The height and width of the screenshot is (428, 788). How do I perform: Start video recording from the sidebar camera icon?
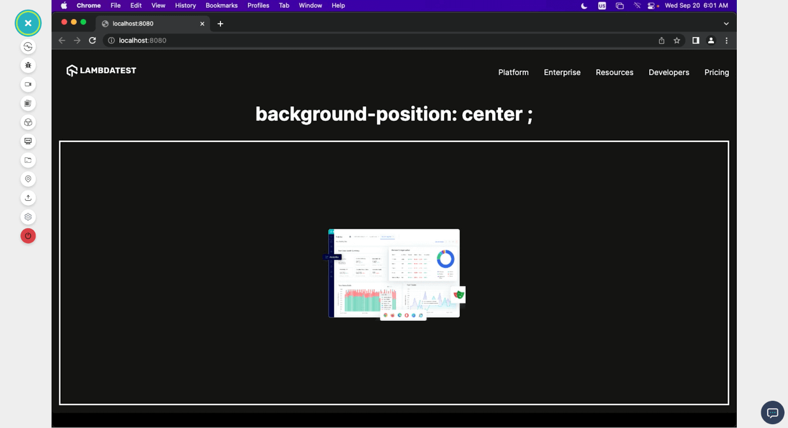tap(28, 85)
